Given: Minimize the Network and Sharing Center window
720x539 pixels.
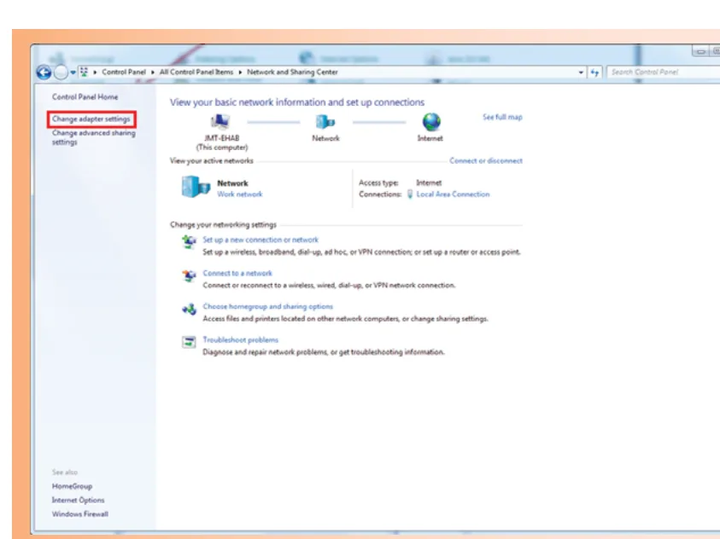Looking at the screenshot, I should (700, 51).
